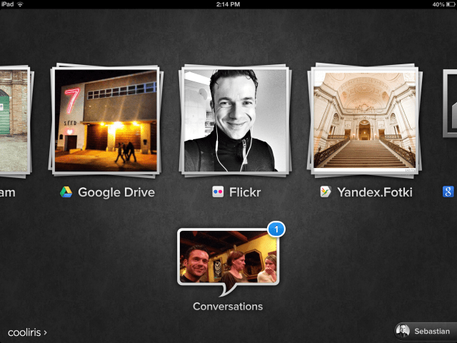Expand the chevron next to cooliris
The width and height of the screenshot is (457, 343).
[x=46, y=332]
